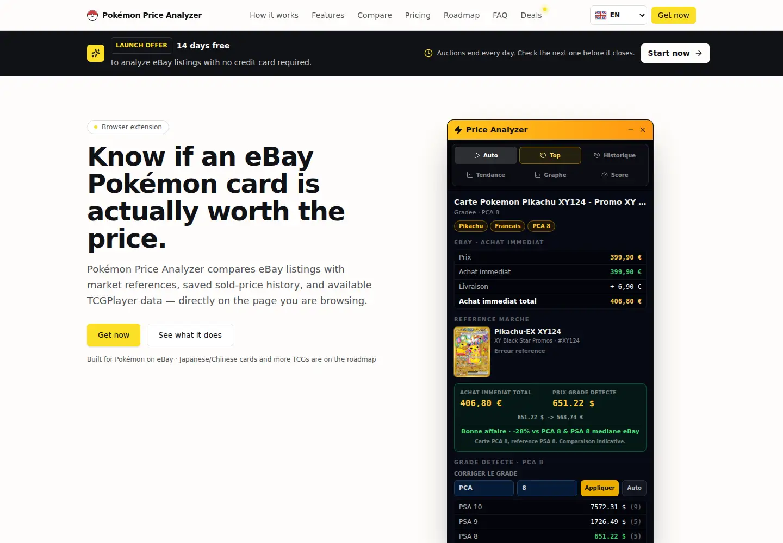Click Pokémon Price Analyzer brand name

152,15
